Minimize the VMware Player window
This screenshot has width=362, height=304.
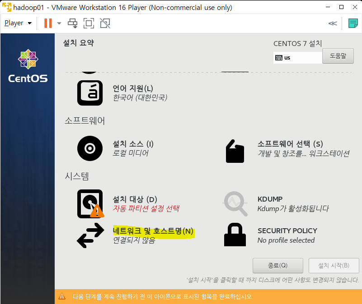click(328, 7)
